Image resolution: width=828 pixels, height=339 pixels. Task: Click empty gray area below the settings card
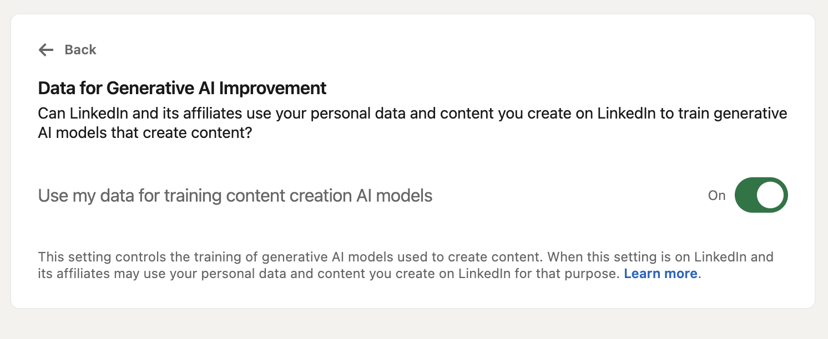tap(413, 324)
